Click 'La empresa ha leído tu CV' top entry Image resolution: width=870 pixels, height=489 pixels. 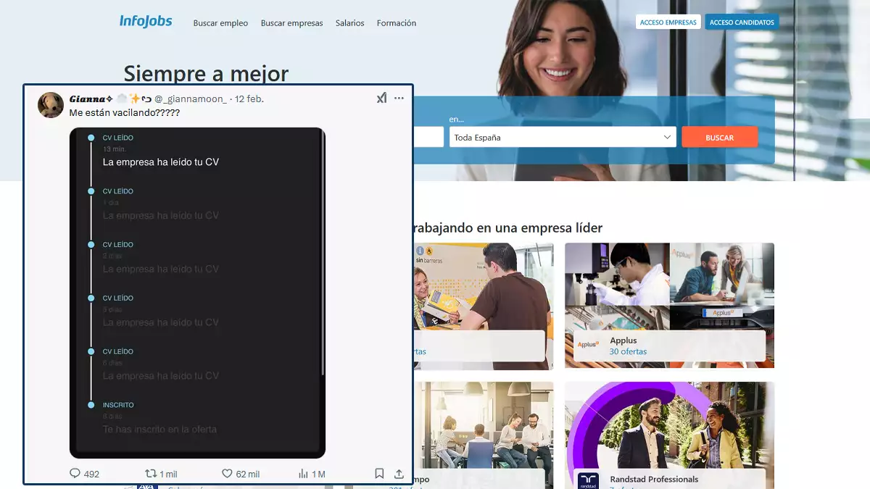coord(161,162)
